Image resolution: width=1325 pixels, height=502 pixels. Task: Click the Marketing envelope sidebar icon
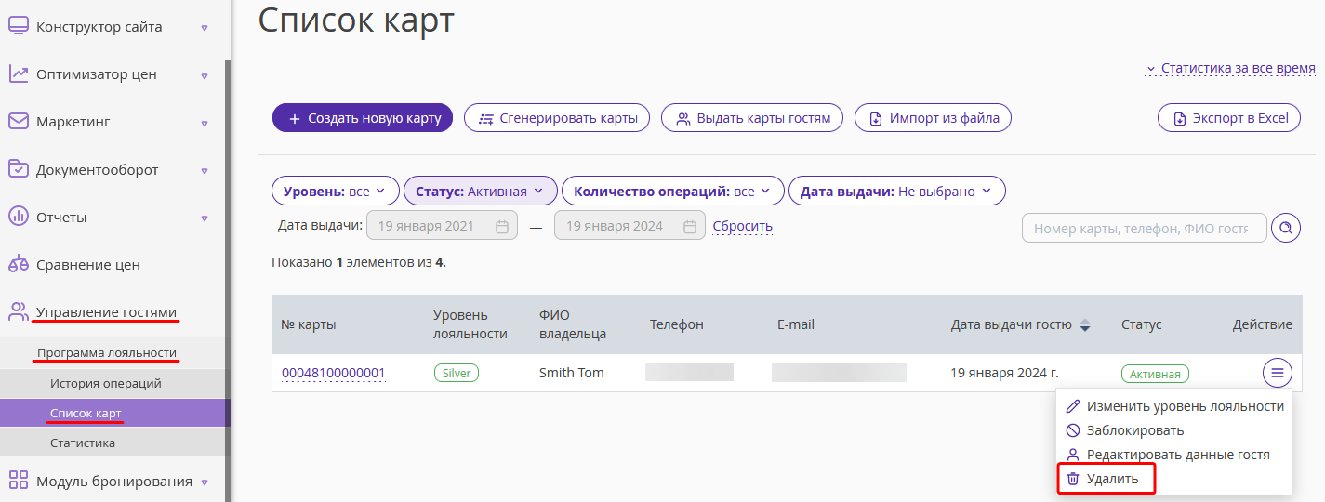(18, 122)
